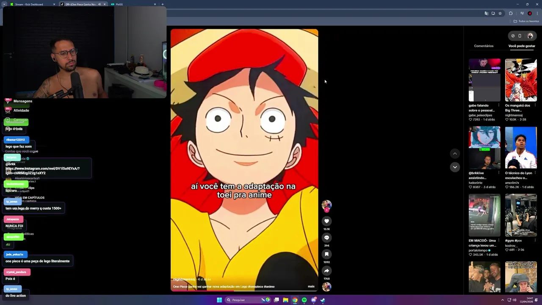This screenshot has height=305, width=542.
Task: Open the EM MACEIÓ video thumbnail
Action: (x=484, y=215)
